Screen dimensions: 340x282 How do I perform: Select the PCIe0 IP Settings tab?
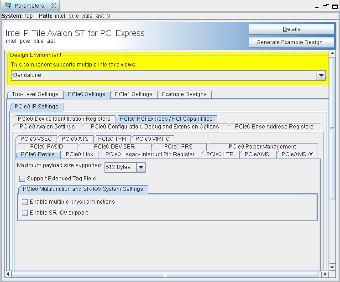point(37,107)
